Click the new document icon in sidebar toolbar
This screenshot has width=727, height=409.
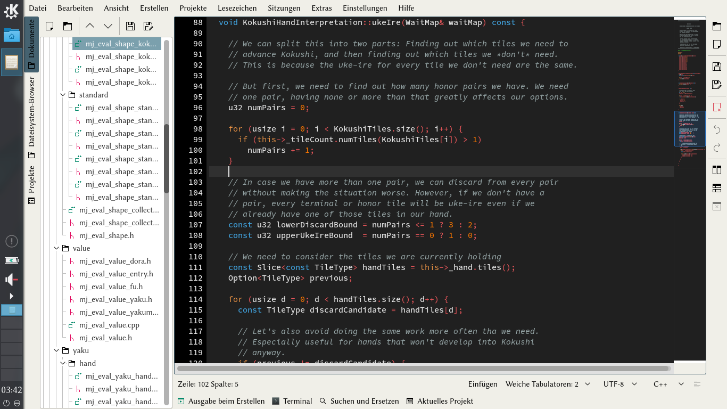click(x=49, y=26)
